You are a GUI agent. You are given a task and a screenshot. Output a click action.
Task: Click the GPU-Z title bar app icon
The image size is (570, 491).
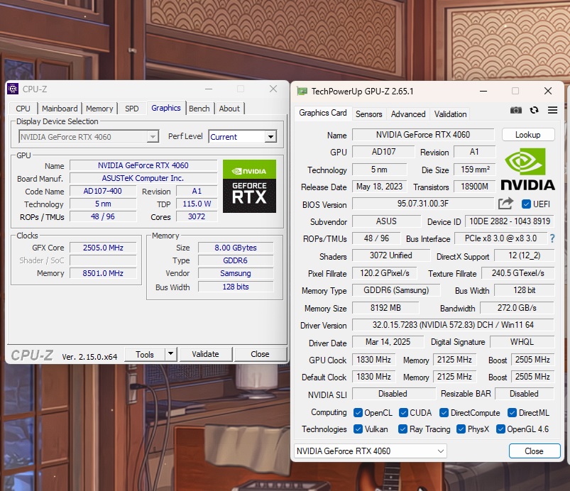[302, 92]
